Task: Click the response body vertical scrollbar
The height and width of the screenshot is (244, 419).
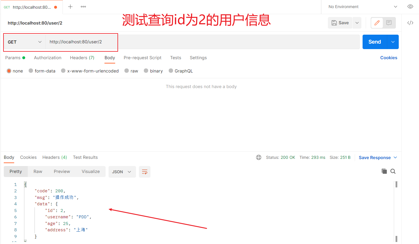Action: point(396,212)
